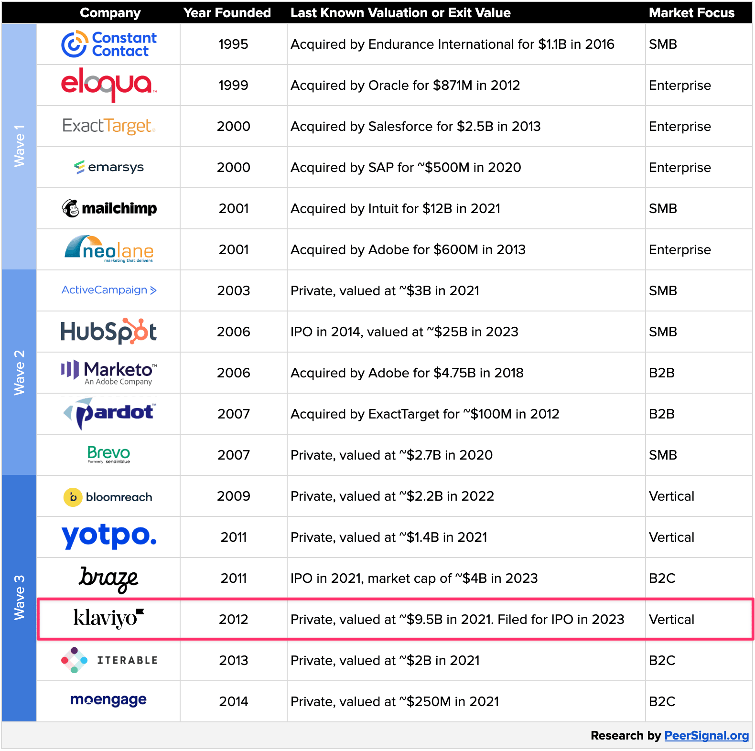Screen dimensions: 755x751
Task: Select the year 2014 cell
Action: point(233,702)
